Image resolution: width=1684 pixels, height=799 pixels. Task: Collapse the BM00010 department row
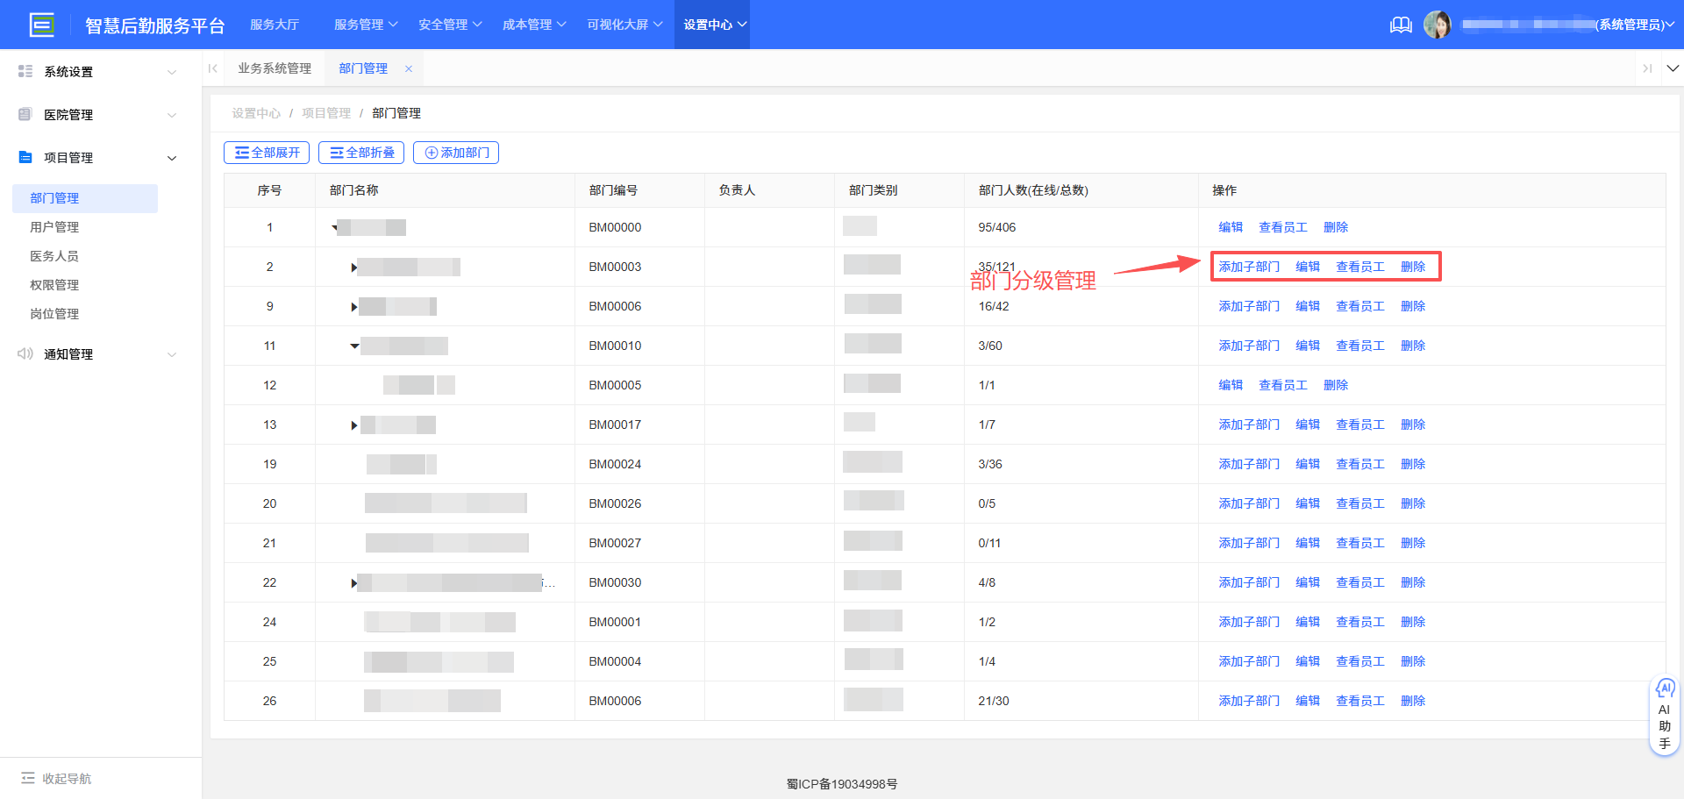(354, 346)
